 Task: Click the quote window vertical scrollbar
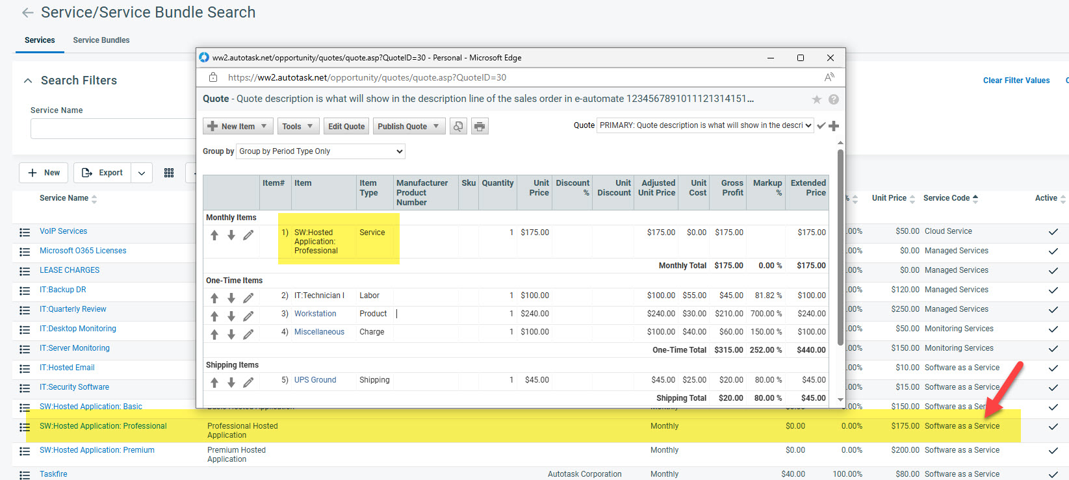click(x=840, y=247)
